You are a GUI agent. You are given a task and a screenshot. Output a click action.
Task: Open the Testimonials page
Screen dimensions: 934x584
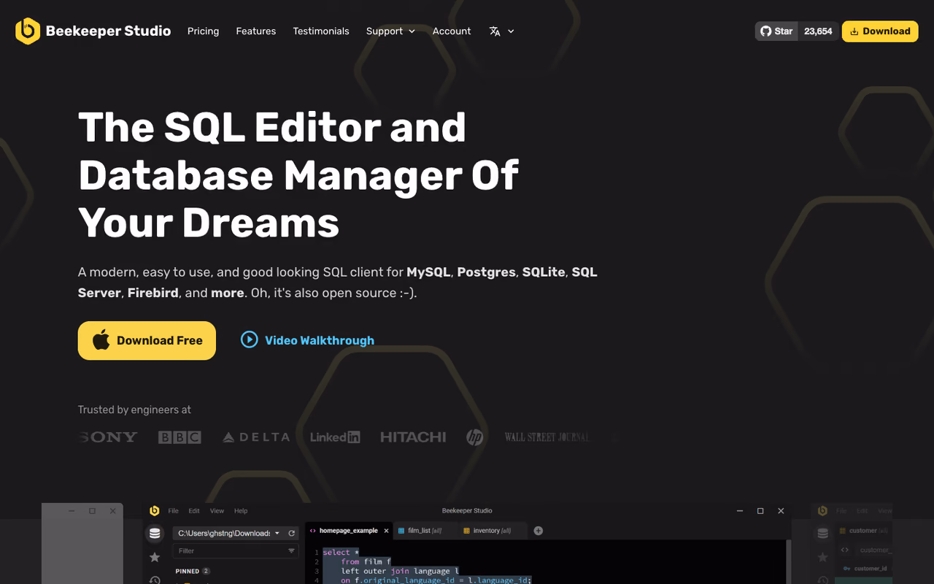coord(321,31)
